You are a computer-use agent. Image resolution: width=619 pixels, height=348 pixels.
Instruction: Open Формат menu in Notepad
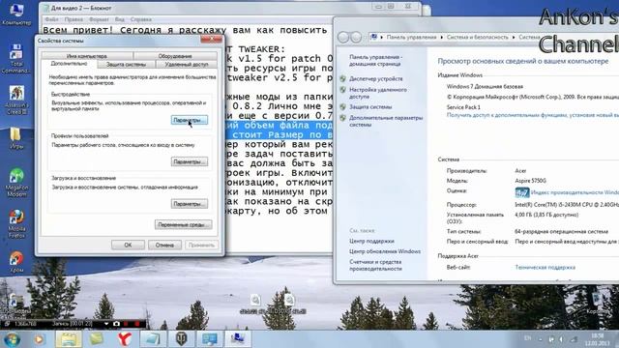99,19
